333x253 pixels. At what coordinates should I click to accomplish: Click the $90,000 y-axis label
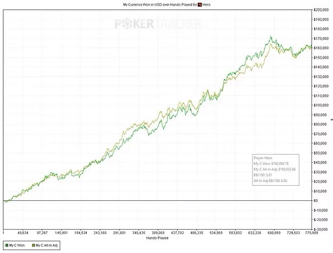(319, 115)
